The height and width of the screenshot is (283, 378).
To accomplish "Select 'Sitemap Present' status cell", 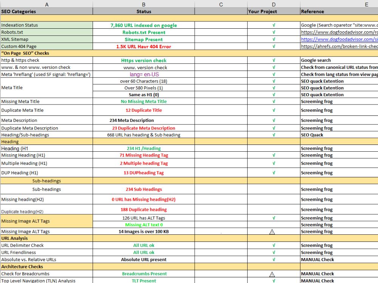I will coord(144,39).
